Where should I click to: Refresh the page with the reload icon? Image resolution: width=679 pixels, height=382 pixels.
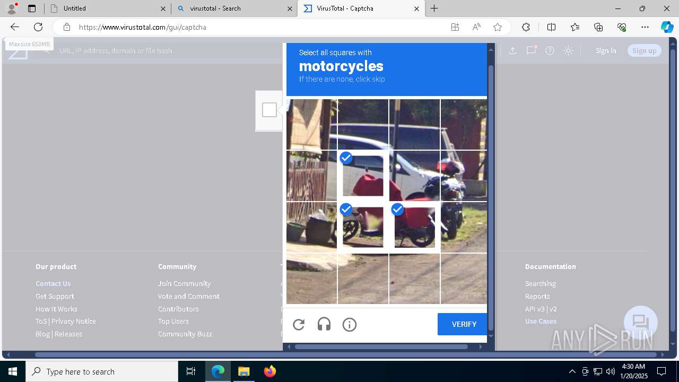[x=38, y=27]
